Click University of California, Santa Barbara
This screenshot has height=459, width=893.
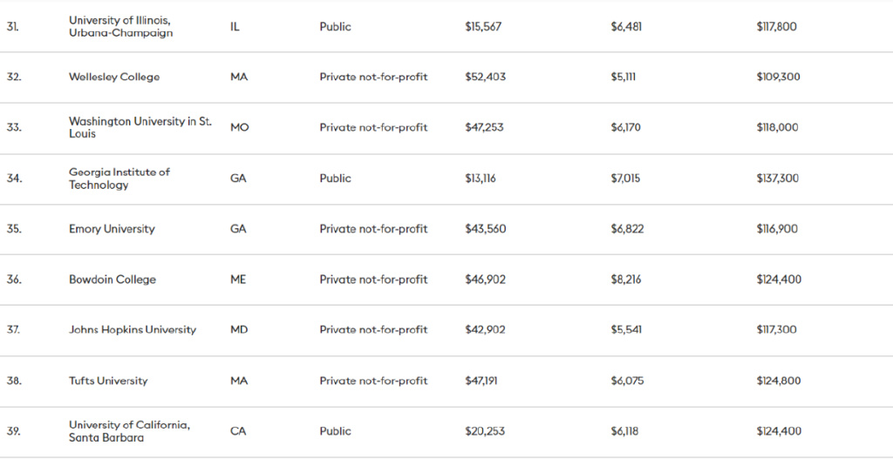[129, 430]
